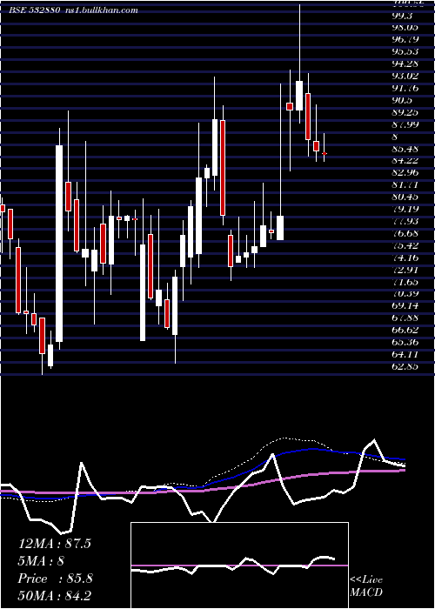The image size is (435, 609).
Task: Select the 94.28 price axis label
Action: coord(405,64)
